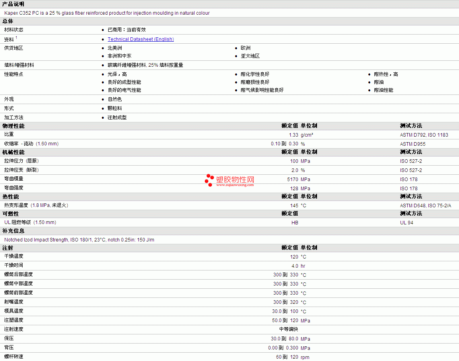
Task: Open the Technical Datasheet (English) link
Action: tap(140, 39)
